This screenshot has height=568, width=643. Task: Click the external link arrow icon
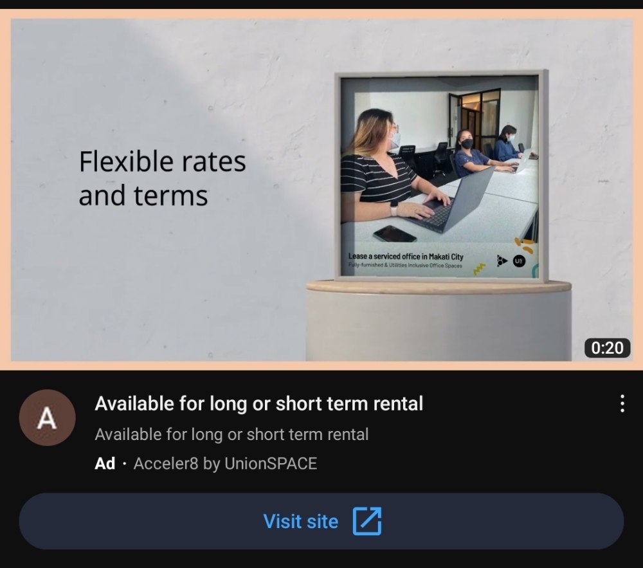367,521
